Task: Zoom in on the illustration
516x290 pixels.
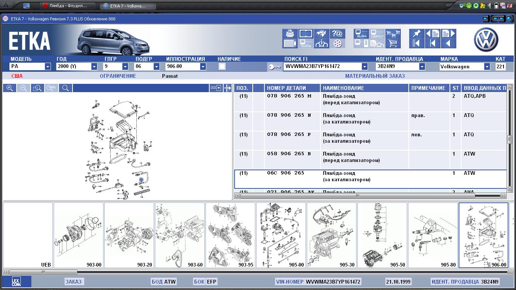Action: (9, 88)
